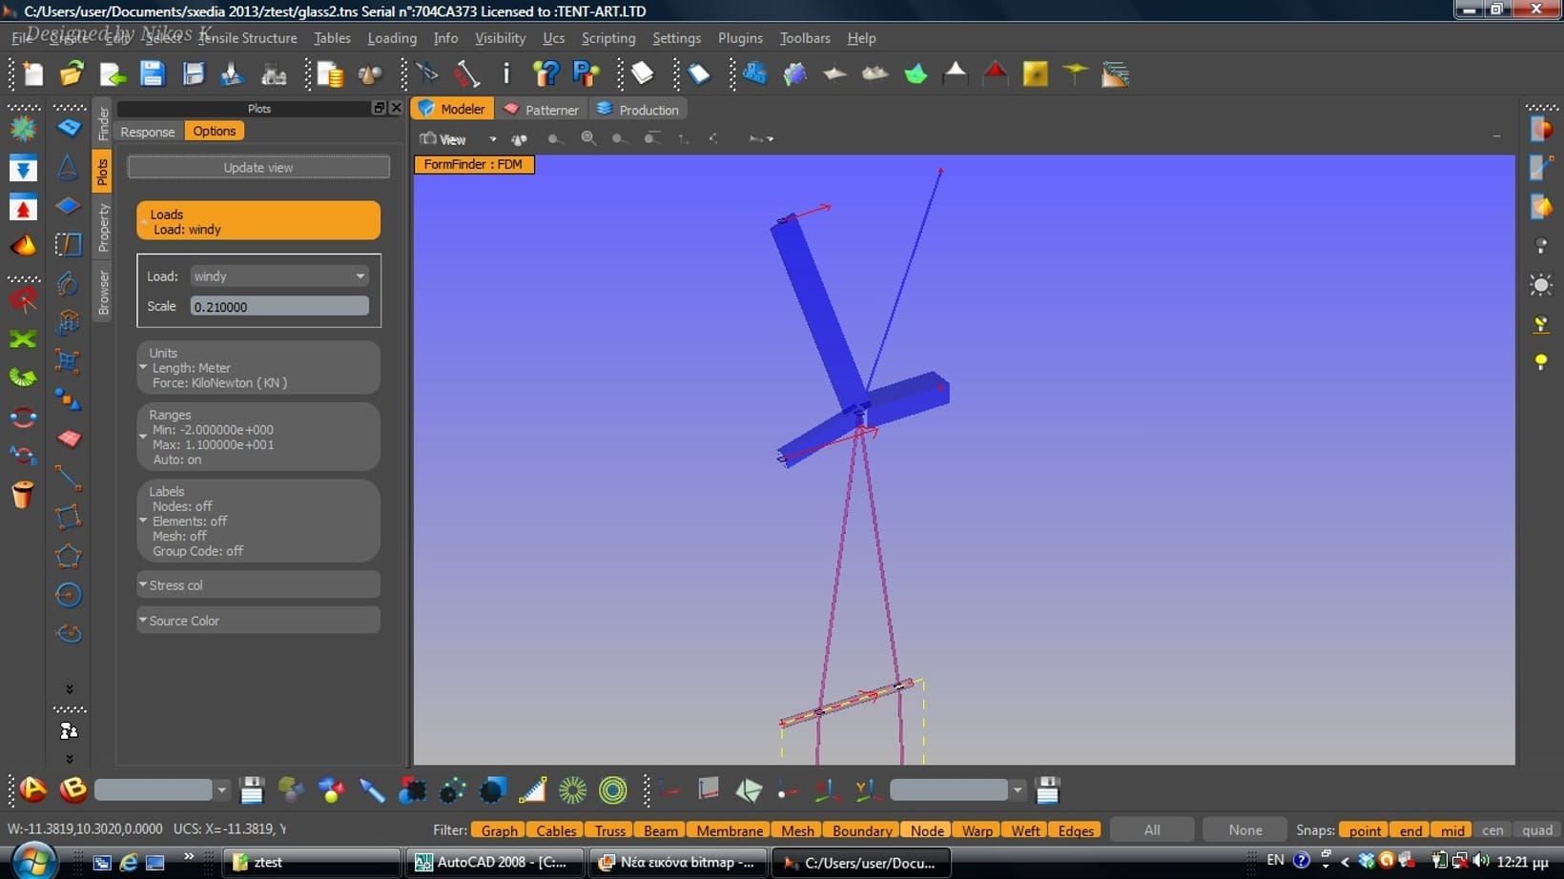Switch to the Patterner tab

(x=542, y=110)
